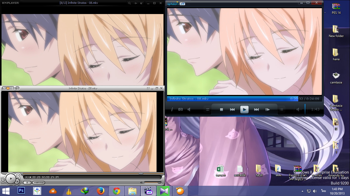350x196 pixels.
Task: Stop playback in GOM Player
Action: (x=18, y=181)
